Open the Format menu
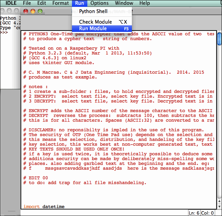 61,3
